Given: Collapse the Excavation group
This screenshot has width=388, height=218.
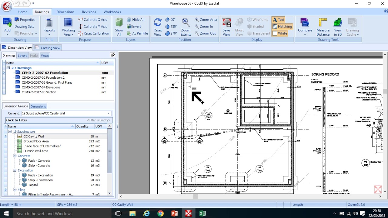Looking at the screenshot, I should click(15, 170).
